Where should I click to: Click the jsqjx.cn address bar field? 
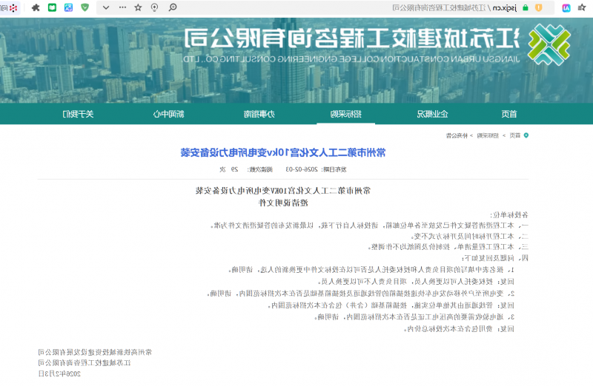point(325,7)
